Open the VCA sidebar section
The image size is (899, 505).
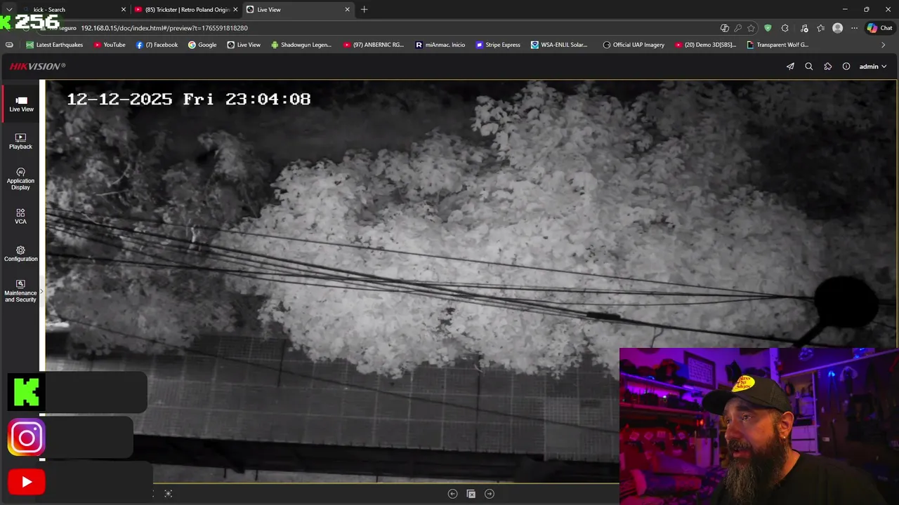21,216
